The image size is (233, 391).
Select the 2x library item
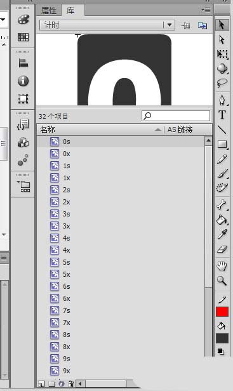(121, 202)
